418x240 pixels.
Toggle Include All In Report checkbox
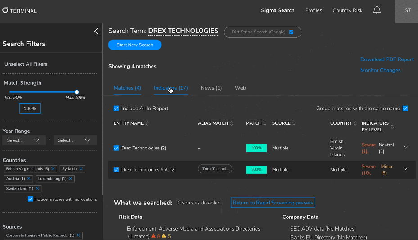(116, 109)
